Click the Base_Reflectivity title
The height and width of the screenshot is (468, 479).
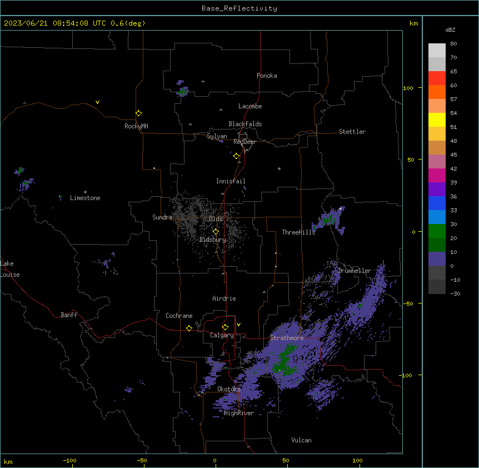[x=239, y=8]
